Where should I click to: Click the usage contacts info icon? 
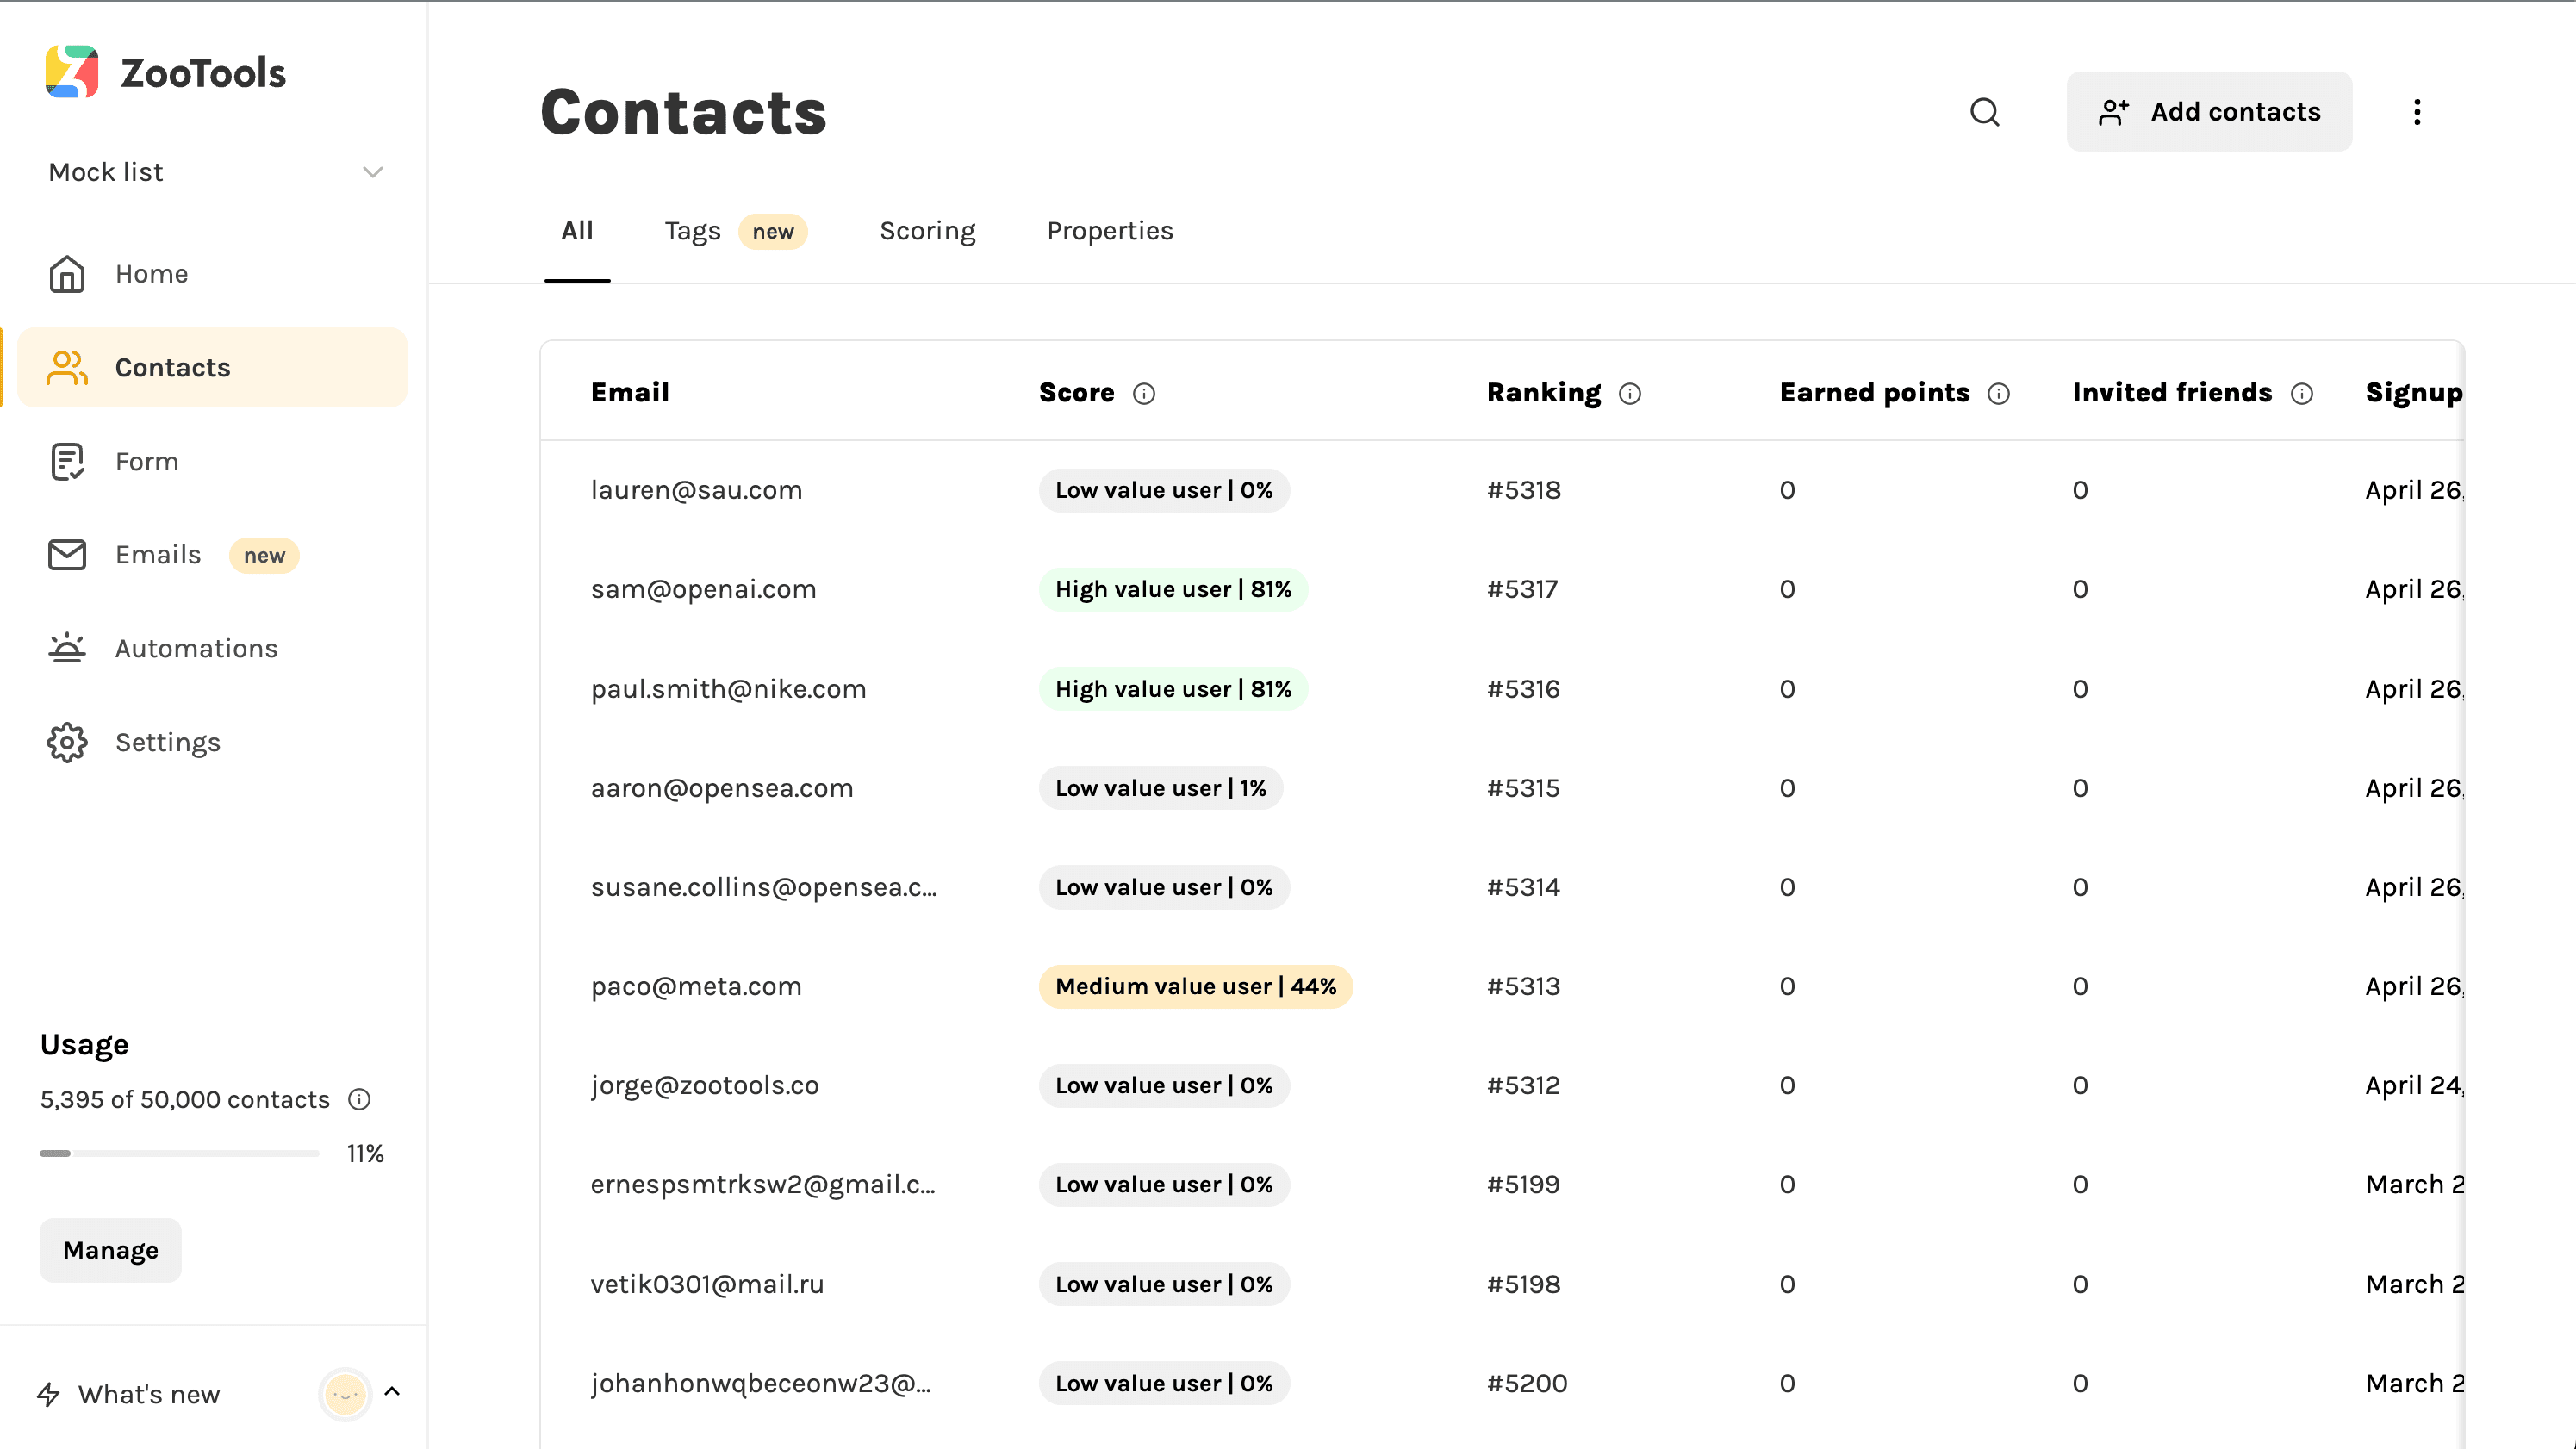[x=359, y=1100]
